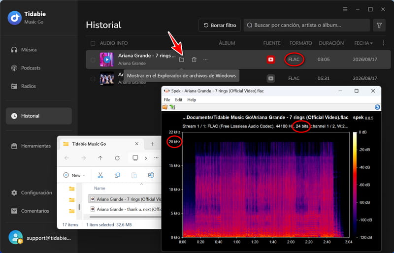The width and height of the screenshot is (394, 253).
Task: Expand the address bar chevron in Explorer
Action: tap(146, 158)
